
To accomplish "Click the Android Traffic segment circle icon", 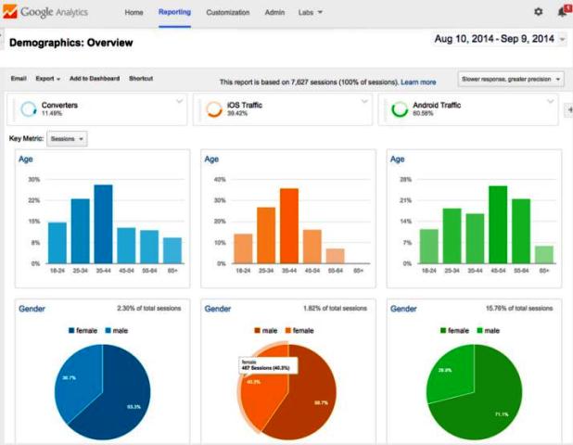I will tap(400, 108).
